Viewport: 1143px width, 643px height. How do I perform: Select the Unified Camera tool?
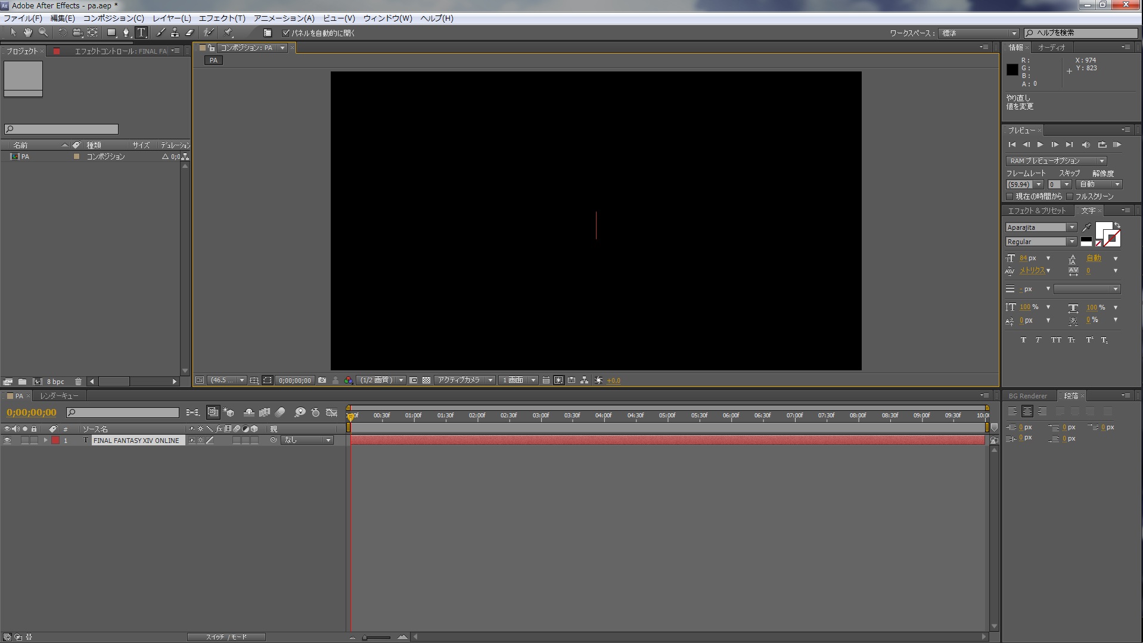77,33
